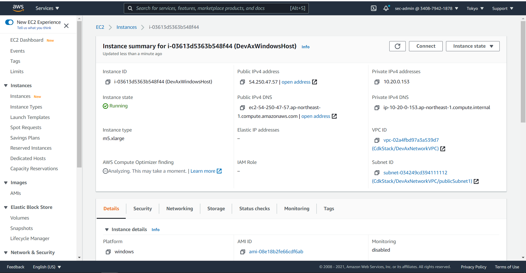Click the Connect button
The image size is (526, 273).
pyautogui.click(x=426, y=46)
